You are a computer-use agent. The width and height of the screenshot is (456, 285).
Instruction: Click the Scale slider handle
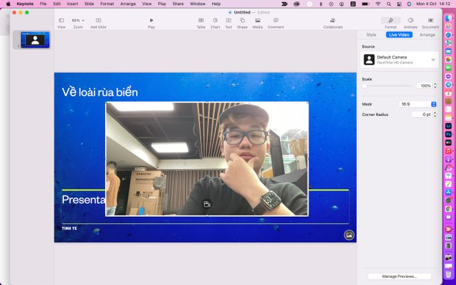364,86
